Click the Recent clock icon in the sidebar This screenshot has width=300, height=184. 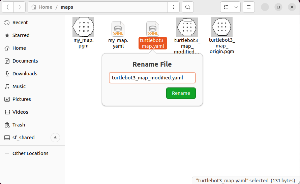coord(7,23)
